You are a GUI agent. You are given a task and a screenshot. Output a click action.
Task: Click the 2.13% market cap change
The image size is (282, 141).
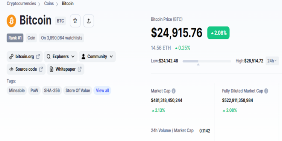coord(158,111)
